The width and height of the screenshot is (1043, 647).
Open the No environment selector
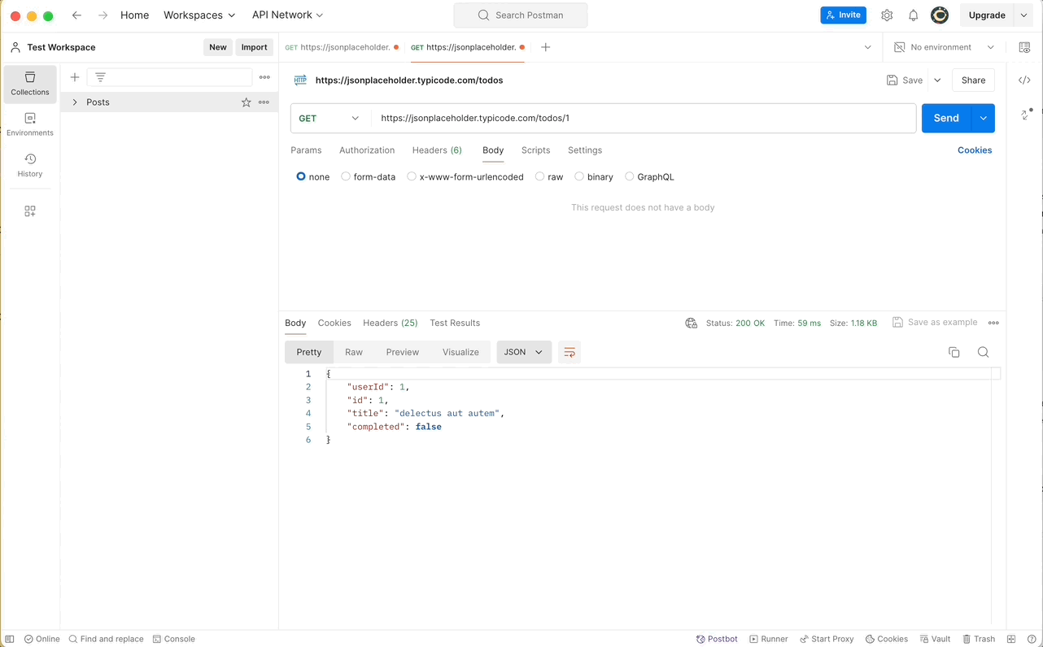(944, 47)
